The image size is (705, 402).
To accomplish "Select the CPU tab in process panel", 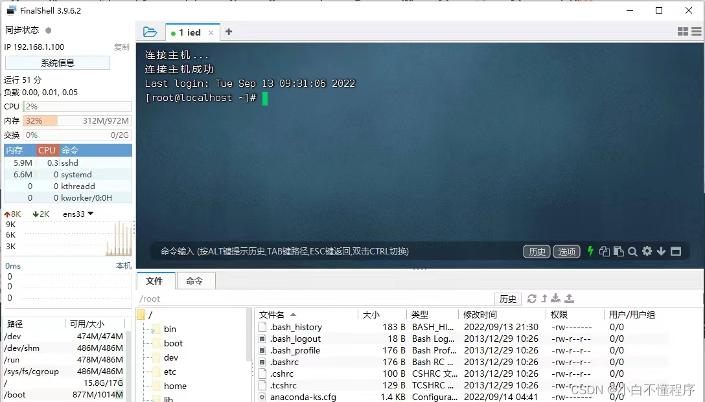I will 46,150.
